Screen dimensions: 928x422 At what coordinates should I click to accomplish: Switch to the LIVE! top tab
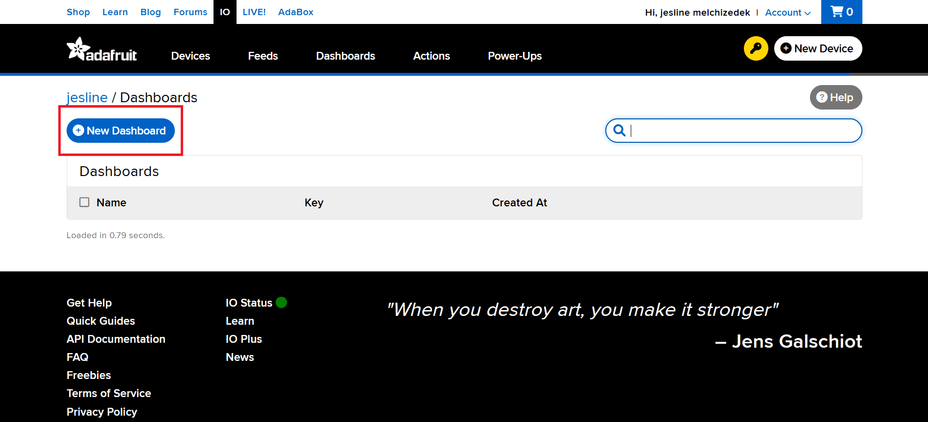point(254,12)
